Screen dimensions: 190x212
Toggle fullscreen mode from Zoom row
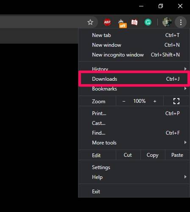(176, 101)
